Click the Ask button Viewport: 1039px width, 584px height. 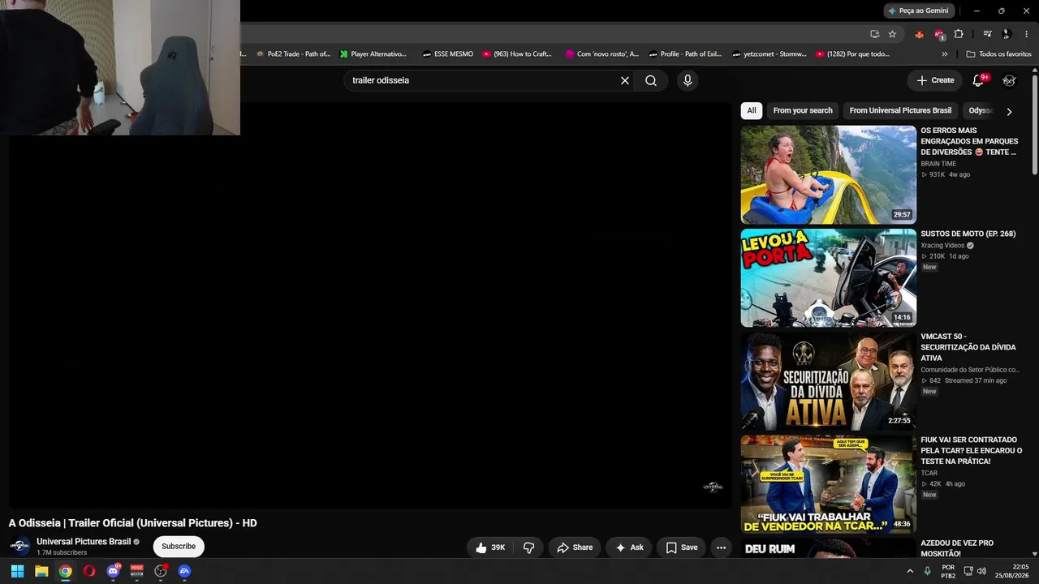point(629,547)
